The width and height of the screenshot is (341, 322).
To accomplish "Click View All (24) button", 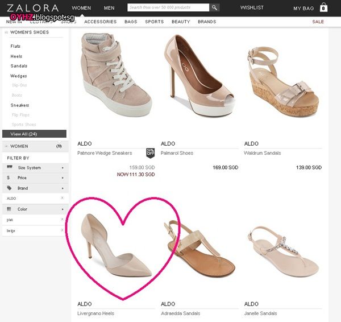I will (34, 134).
